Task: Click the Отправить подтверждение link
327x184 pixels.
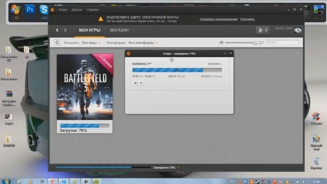Action: pyautogui.click(x=218, y=19)
